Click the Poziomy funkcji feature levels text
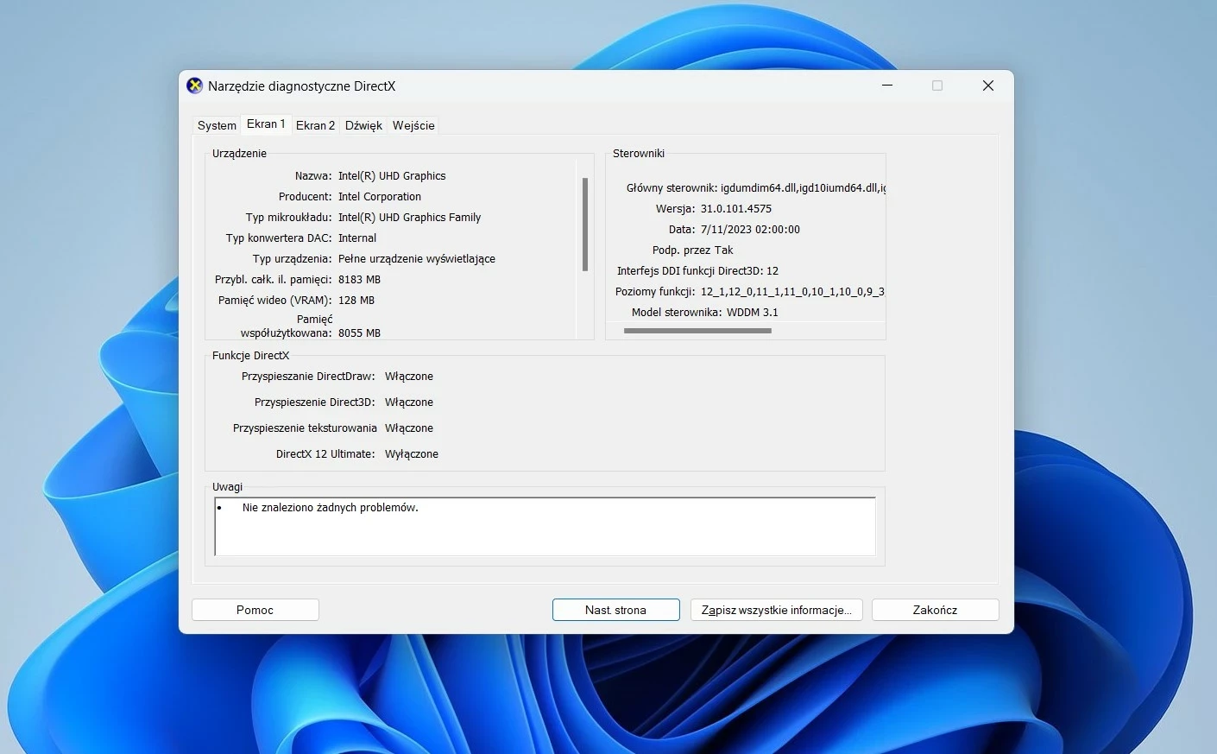Viewport: 1217px width, 754px height. tap(751, 291)
